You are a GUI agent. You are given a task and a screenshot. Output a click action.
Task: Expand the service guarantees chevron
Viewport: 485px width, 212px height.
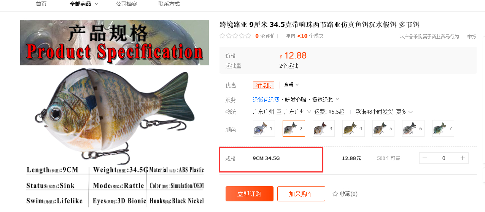337,100
